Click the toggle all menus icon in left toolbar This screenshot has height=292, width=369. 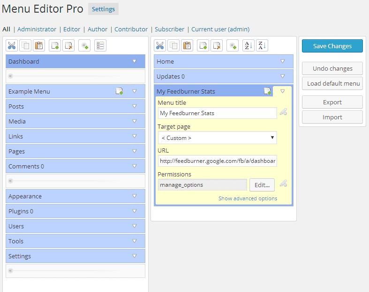(x=100, y=45)
